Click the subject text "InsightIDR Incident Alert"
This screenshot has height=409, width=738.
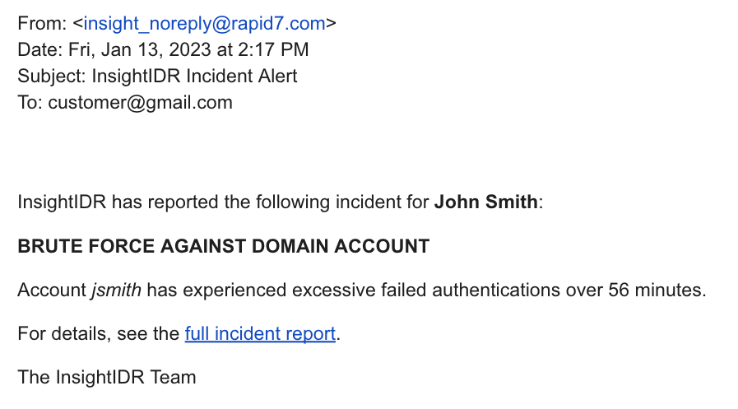tap(194, 77)
